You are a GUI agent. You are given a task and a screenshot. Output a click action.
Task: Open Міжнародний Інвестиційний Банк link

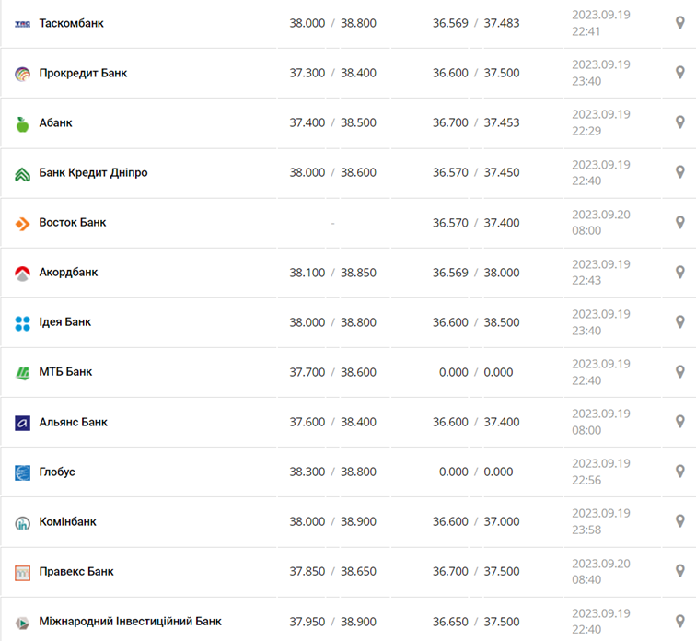coord(130,622)
